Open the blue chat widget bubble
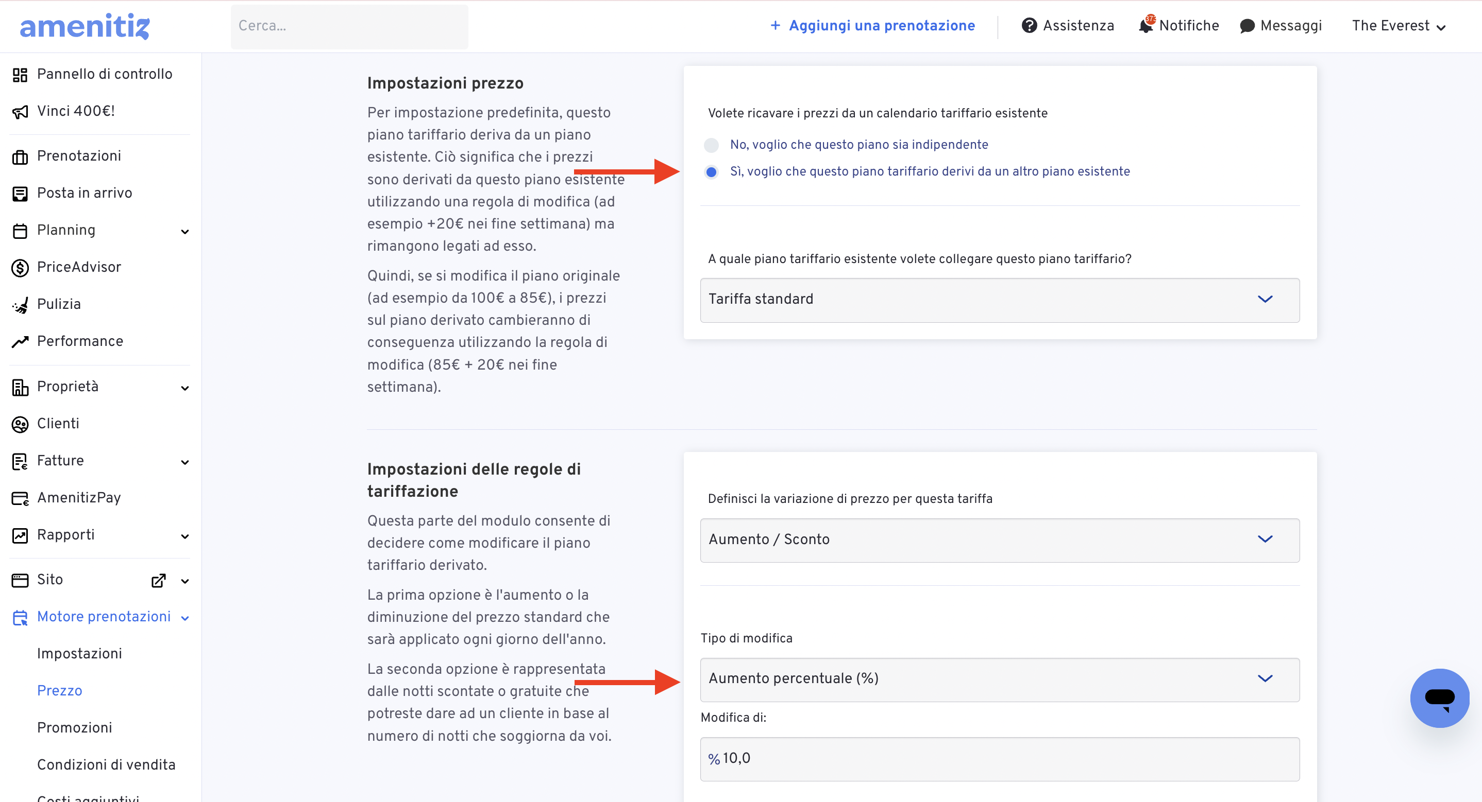Image resolution: width=1482 pixels, height=802 pixels. click(1439, 698)
